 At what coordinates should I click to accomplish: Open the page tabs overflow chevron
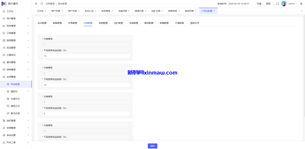tap(302, 11)
